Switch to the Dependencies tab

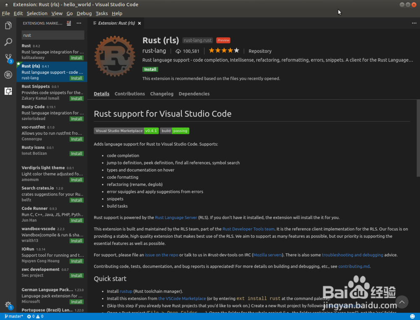[x=194, y=94]
